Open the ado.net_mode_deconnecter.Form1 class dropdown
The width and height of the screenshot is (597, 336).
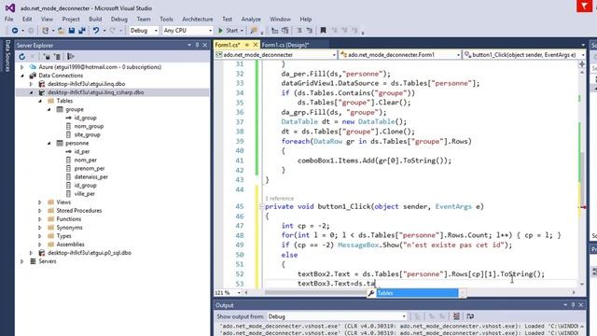coord(400,55)
